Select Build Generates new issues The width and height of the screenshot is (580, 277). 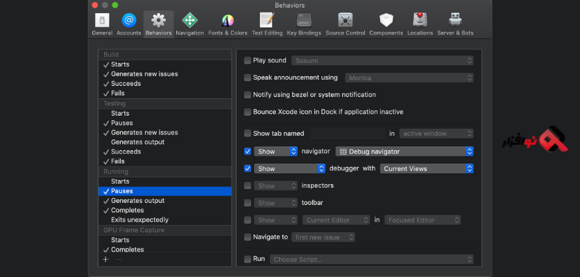[x=165, y=74]
